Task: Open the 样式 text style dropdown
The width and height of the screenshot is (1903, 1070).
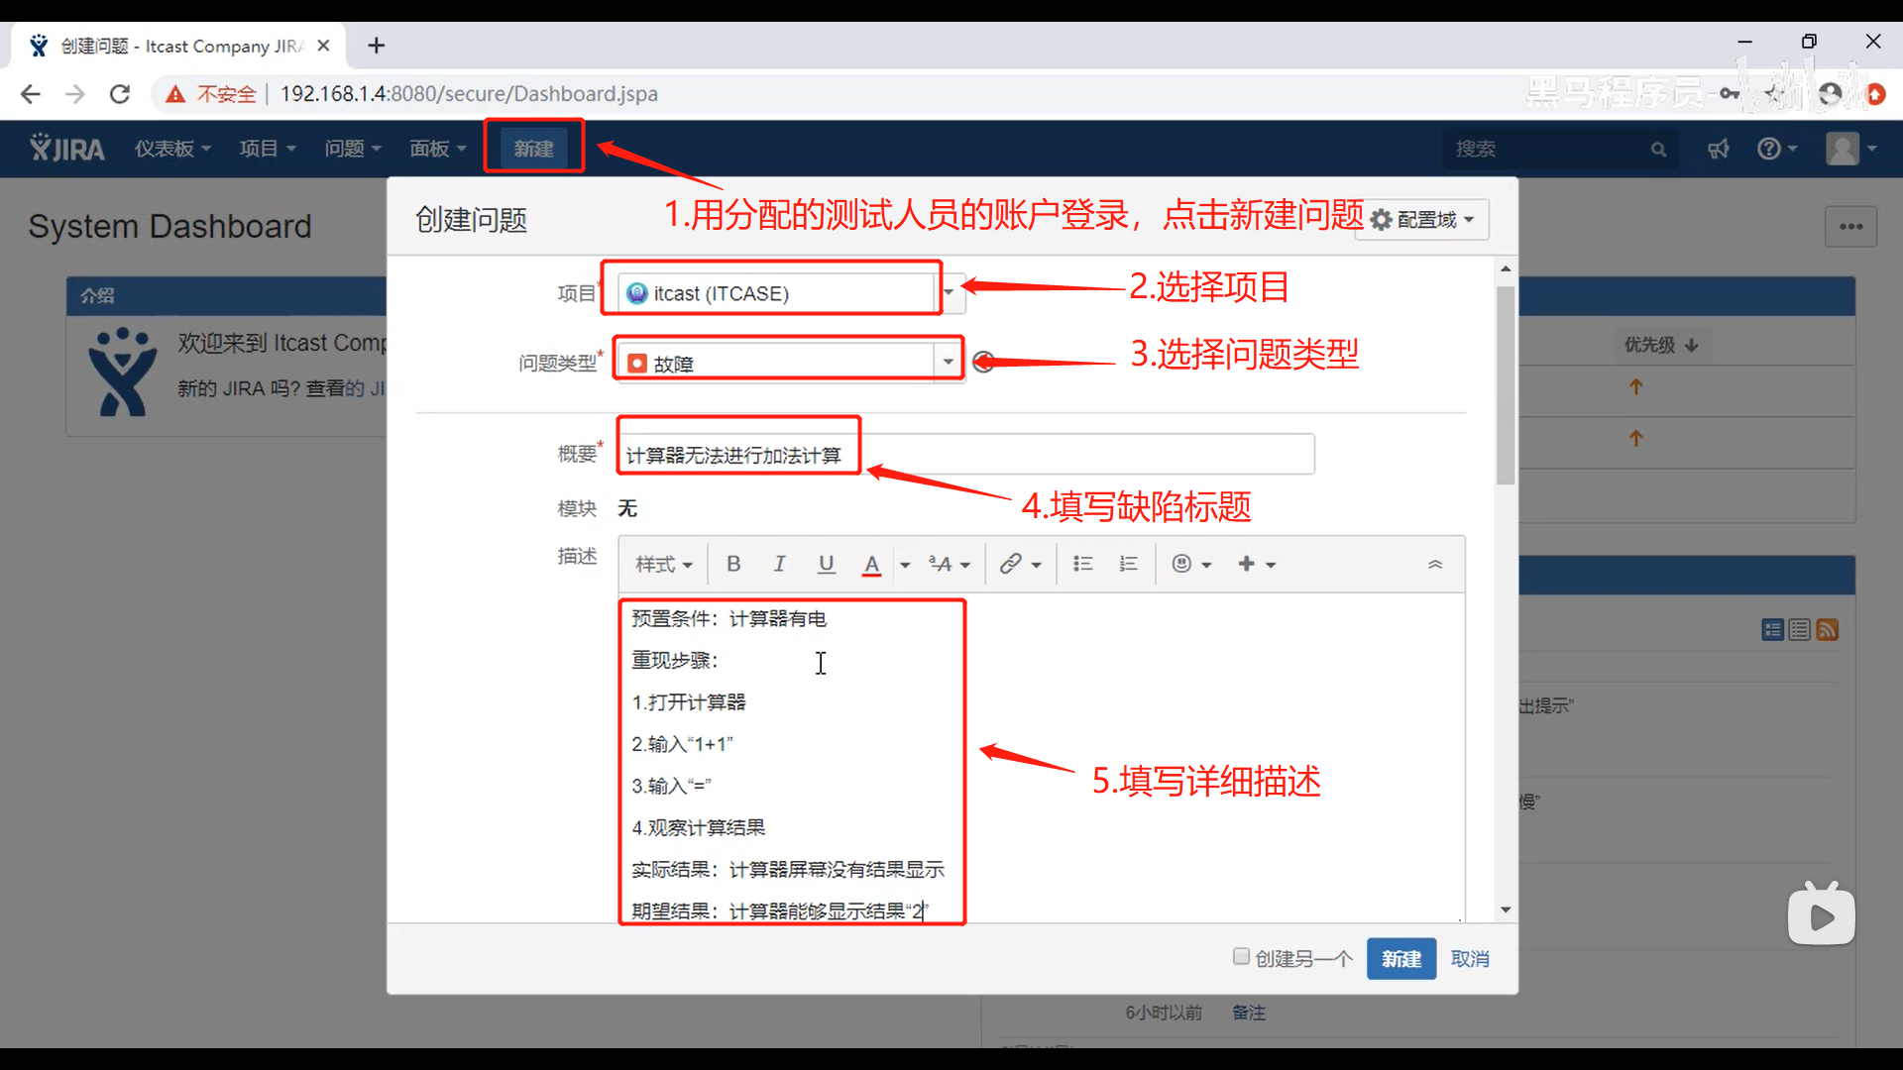Action: [x=663, y=564]
